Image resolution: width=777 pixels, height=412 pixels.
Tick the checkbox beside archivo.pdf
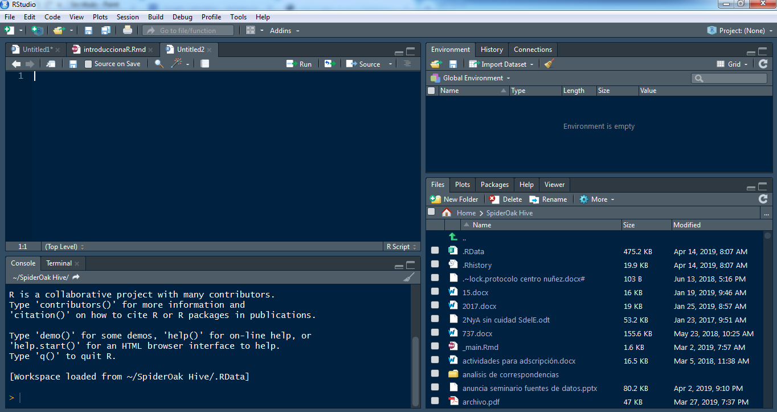435,402
